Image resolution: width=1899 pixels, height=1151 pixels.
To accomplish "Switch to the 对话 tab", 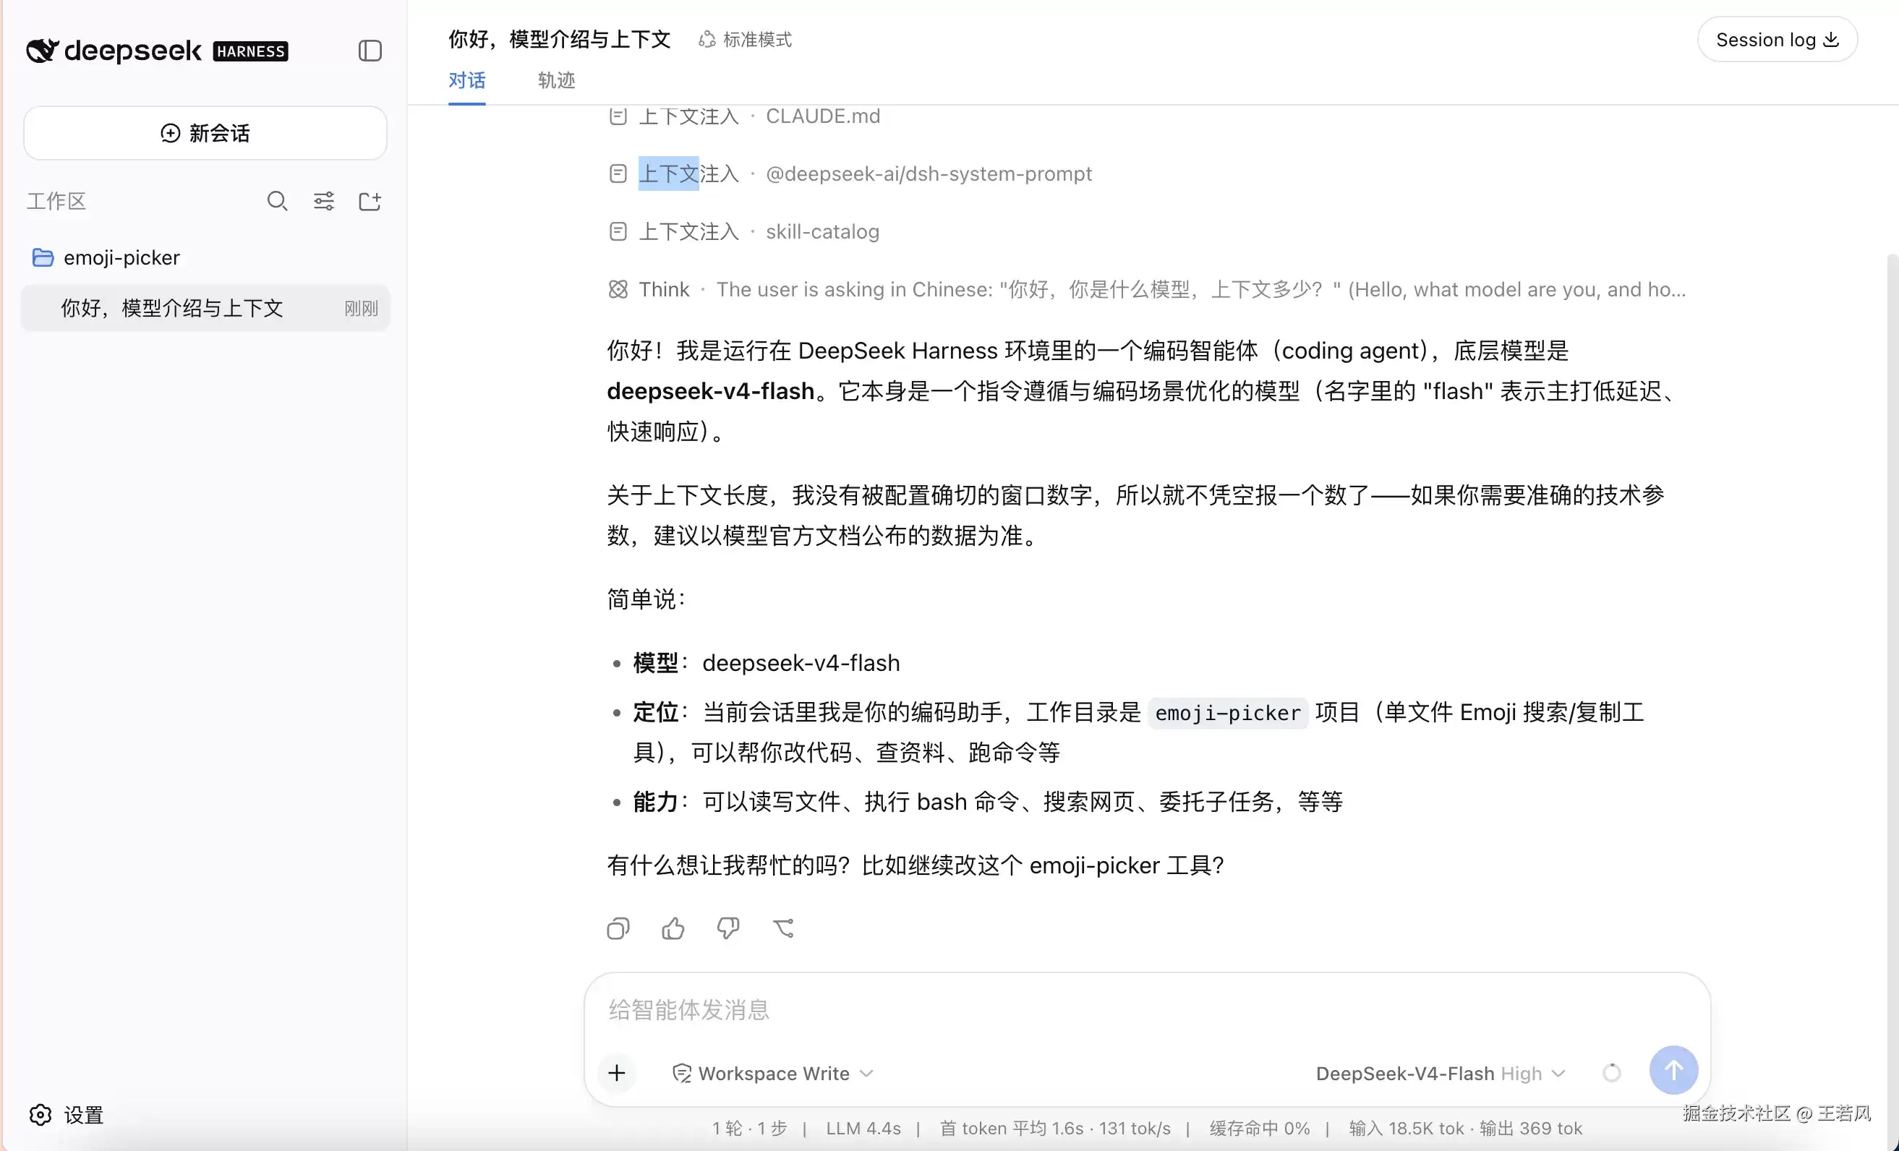I will 467,80.
